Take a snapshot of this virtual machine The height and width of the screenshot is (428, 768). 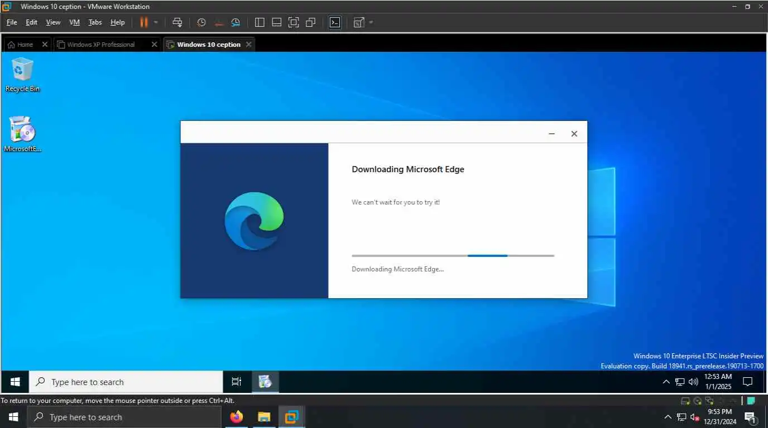(201, 22)
